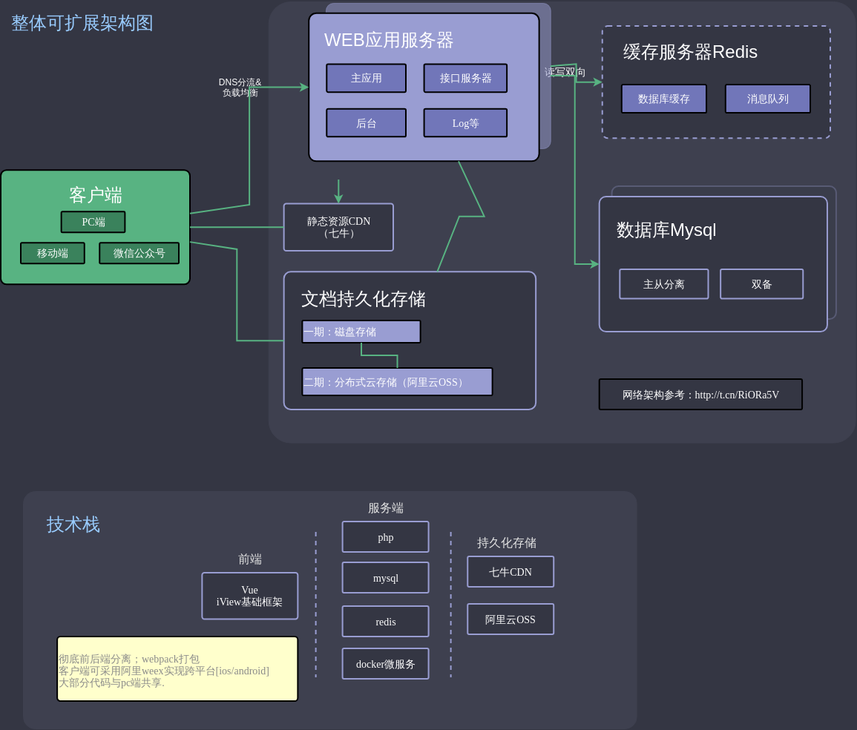Select the 微信公众号 box
This screenshot has height=730, width=857.
[x=139, y=253]
